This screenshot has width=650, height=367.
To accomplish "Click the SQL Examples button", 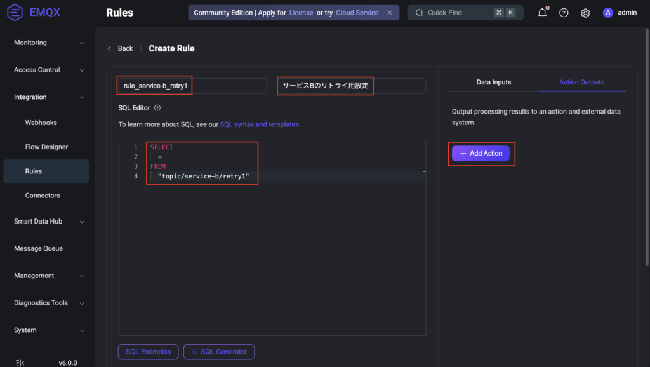I will 148,352.
